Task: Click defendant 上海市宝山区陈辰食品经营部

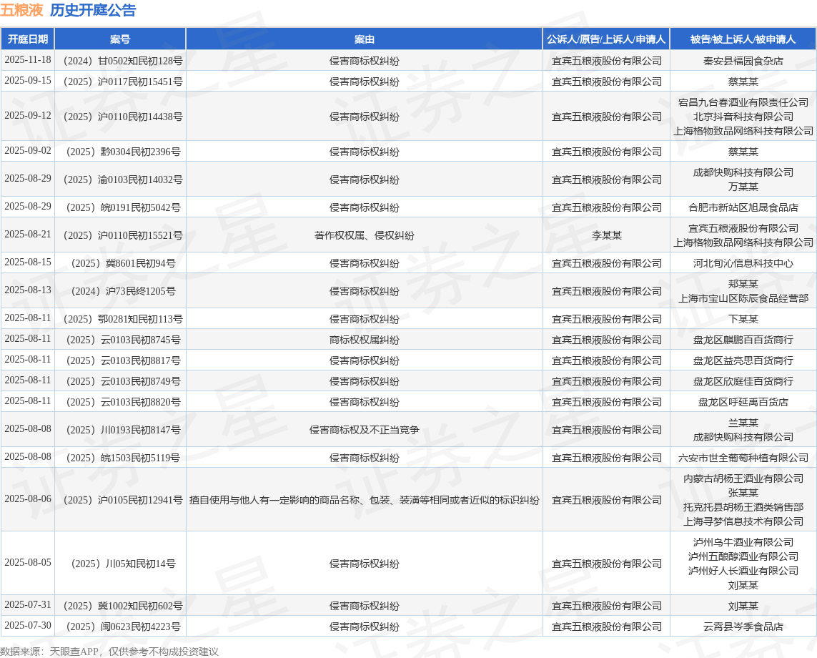Action: coord(743,298)
